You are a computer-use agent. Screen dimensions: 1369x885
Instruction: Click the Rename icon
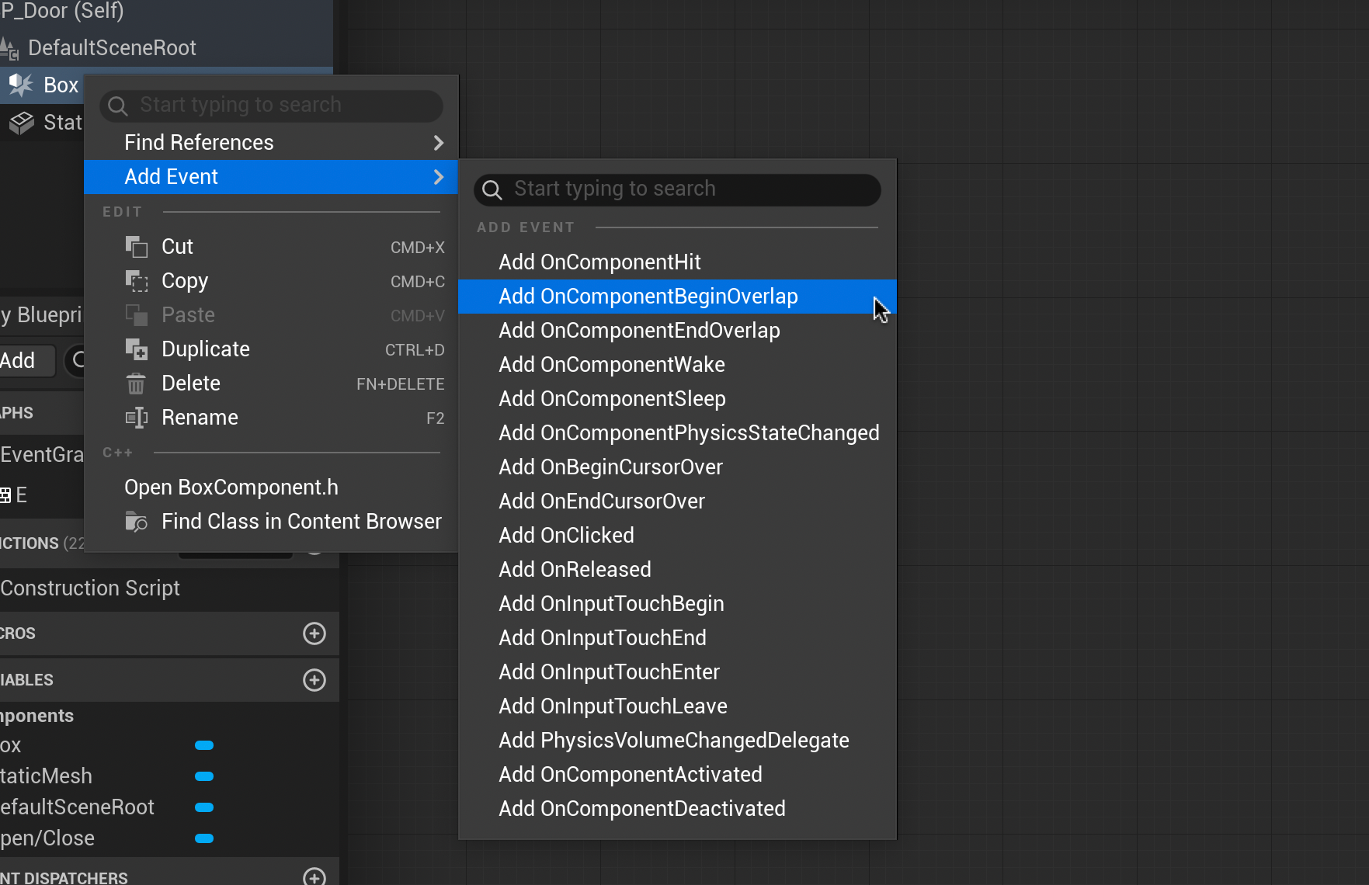click(137, 418)
